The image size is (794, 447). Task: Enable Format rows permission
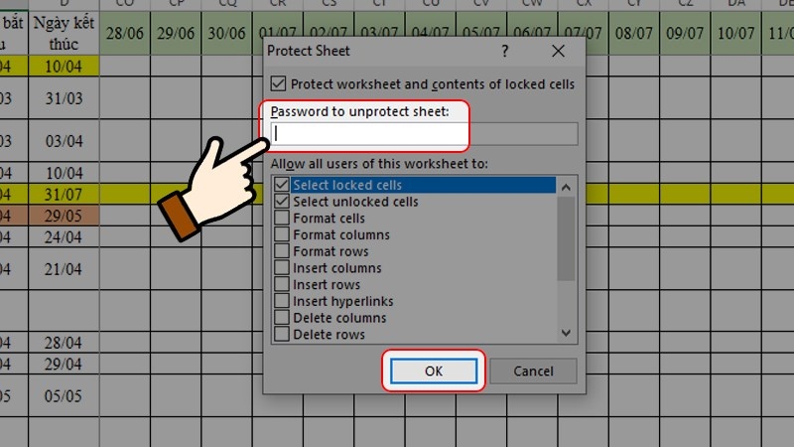[x=282, y=251]
